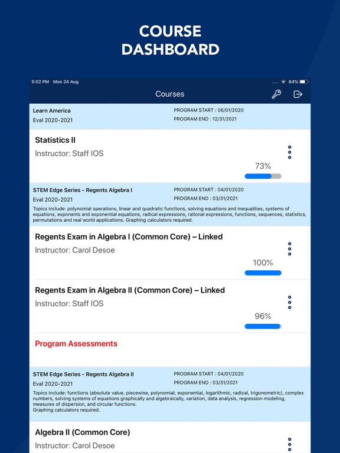This screenshot has height=453, width=340.
Task: Click the 100% progress bar for Algebra I exam
Action: pos(263,273)
